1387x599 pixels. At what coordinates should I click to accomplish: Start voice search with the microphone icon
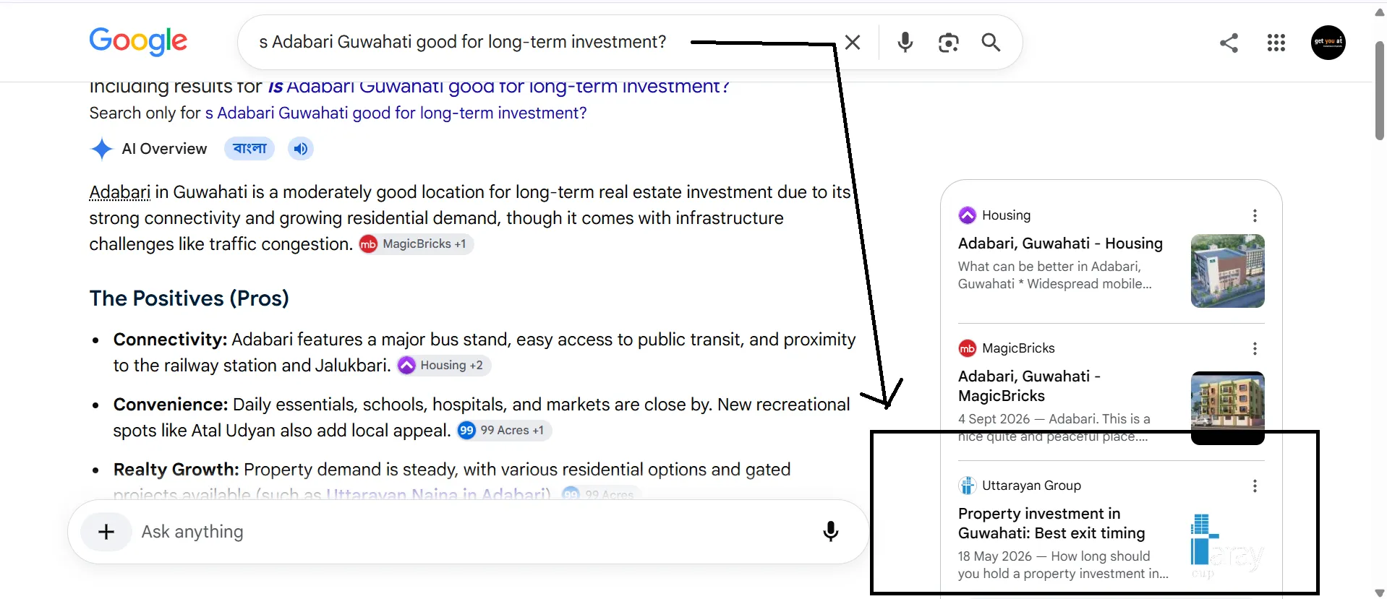point(905,43)
